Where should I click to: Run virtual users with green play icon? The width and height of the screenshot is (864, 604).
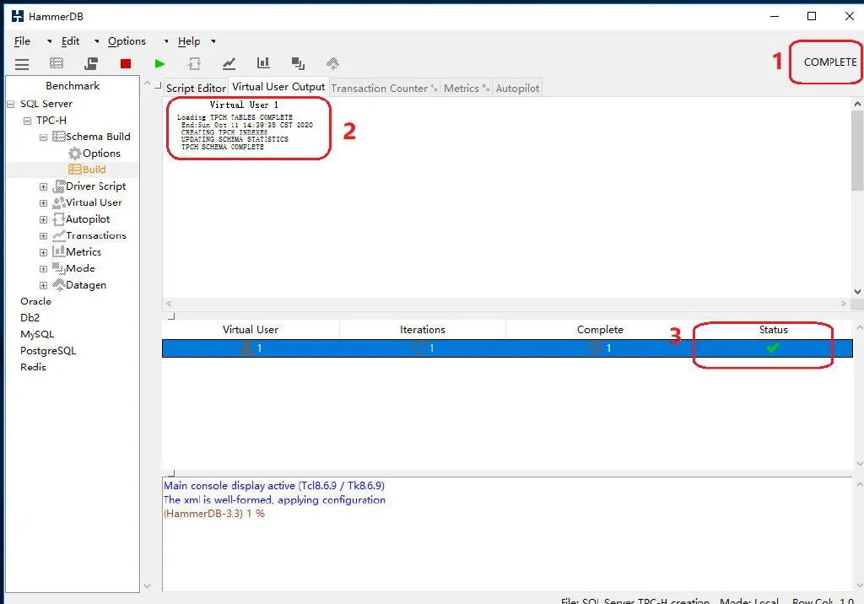coord(159,64)
